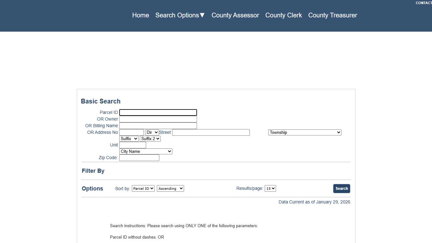
Task: Expand the Township selection dropdown
Action: (304, 132)
